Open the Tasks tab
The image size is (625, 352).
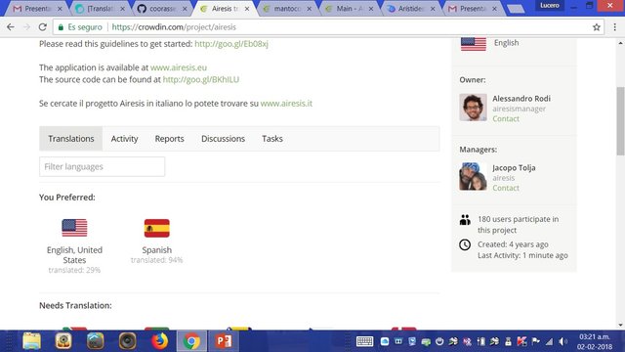pyautogui.click(x=272, y=139)
